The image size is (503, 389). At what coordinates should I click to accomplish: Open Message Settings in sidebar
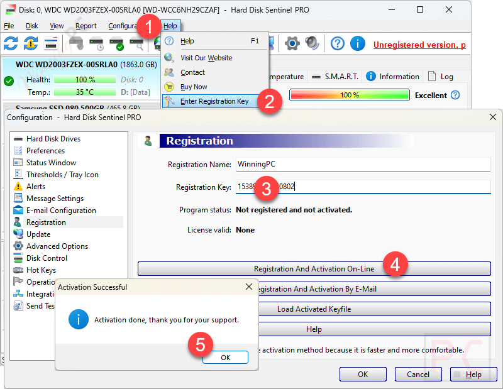pyautogui.click(x=55, y=199)
